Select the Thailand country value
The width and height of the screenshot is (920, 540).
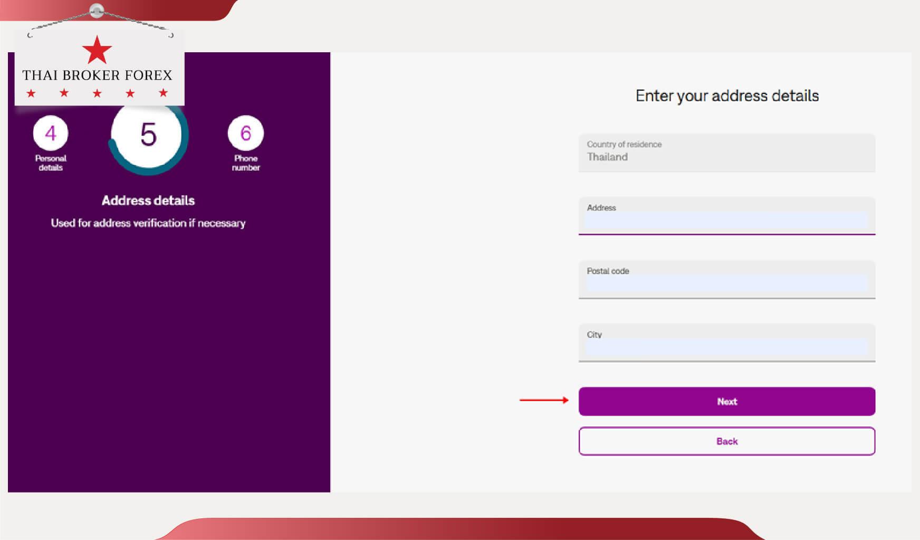coord(607,157)
